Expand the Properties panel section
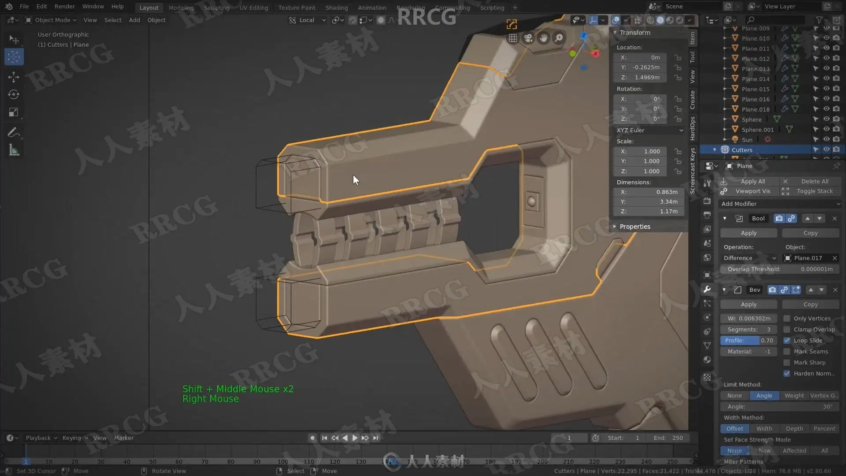846x476 pixels. tap(634, 227)
